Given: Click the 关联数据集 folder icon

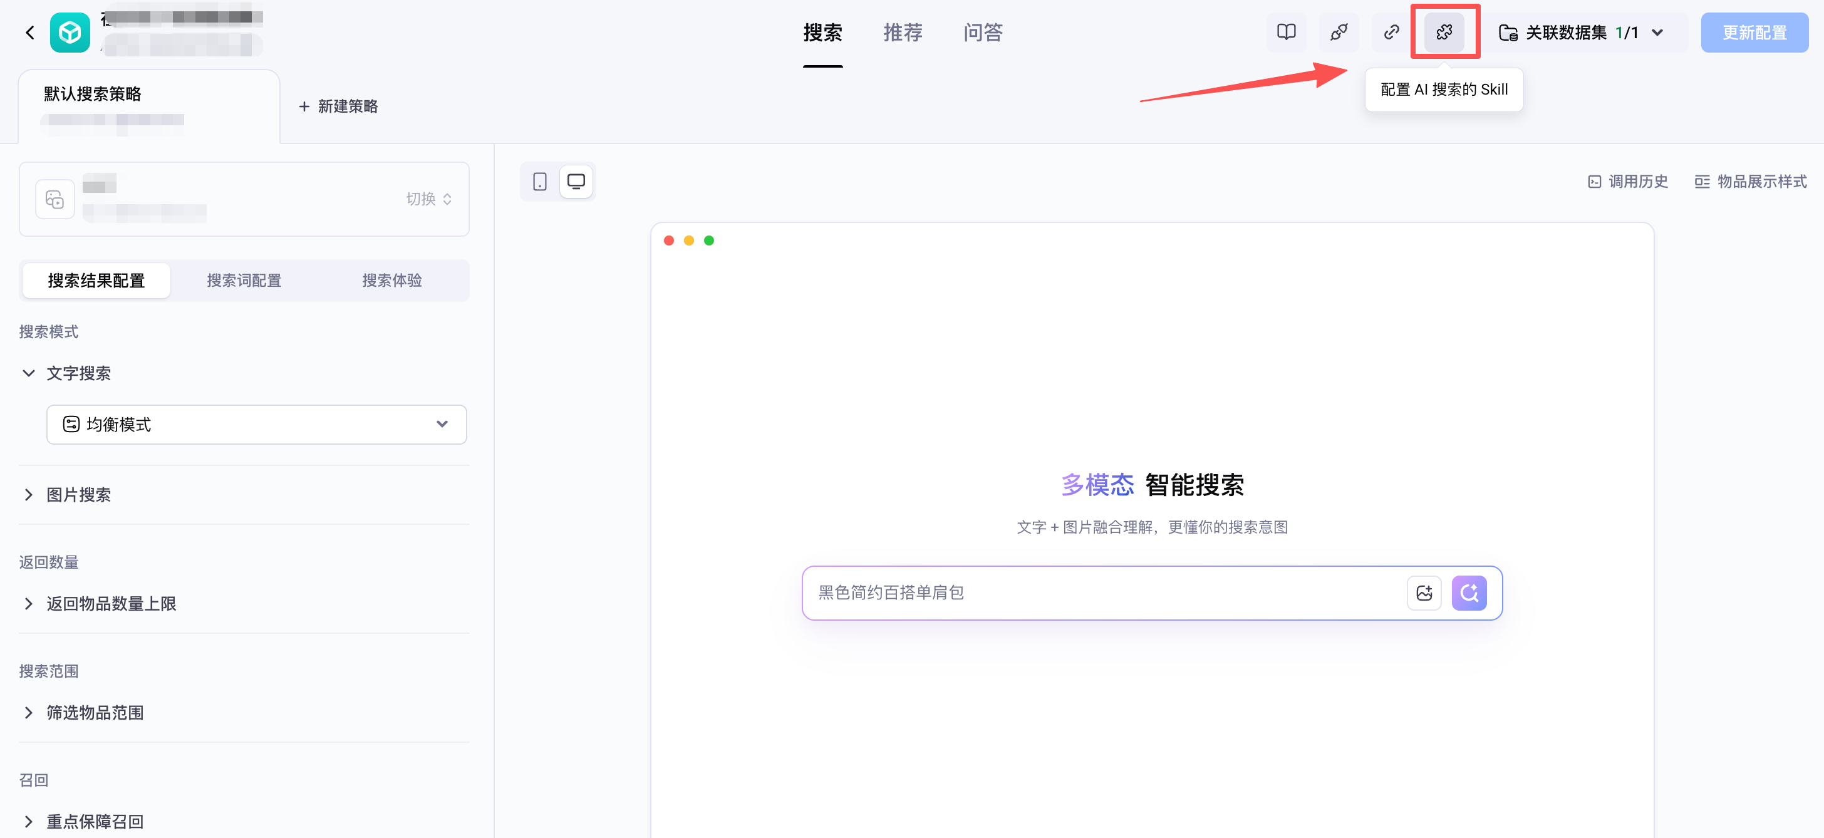Looking at the screenshot, I should tap(1508, 33).
